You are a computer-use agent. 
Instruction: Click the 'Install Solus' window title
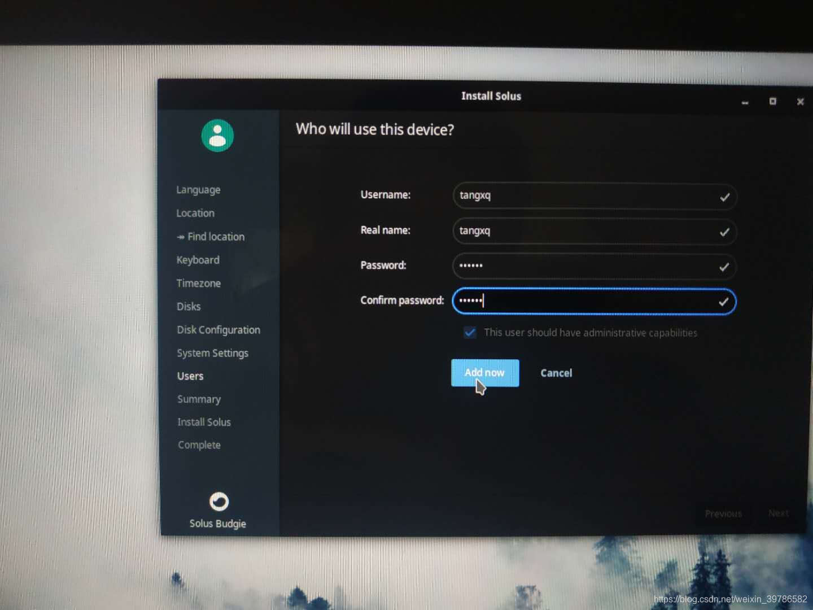point(491,96)
